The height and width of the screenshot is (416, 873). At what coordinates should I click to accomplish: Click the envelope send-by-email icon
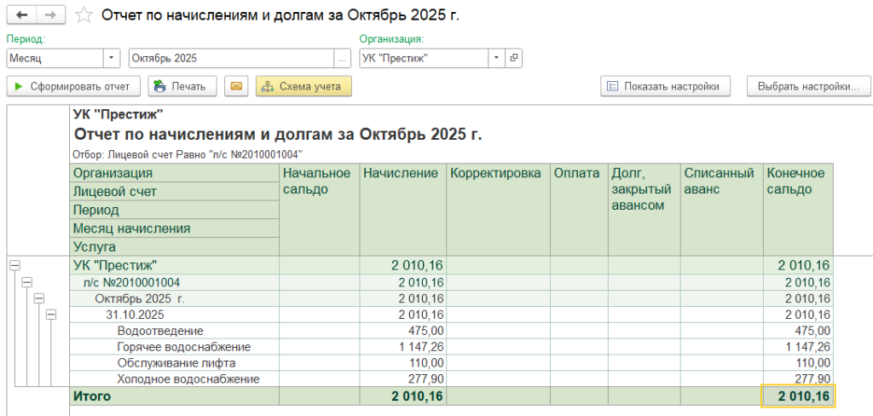tap(236, 86)
